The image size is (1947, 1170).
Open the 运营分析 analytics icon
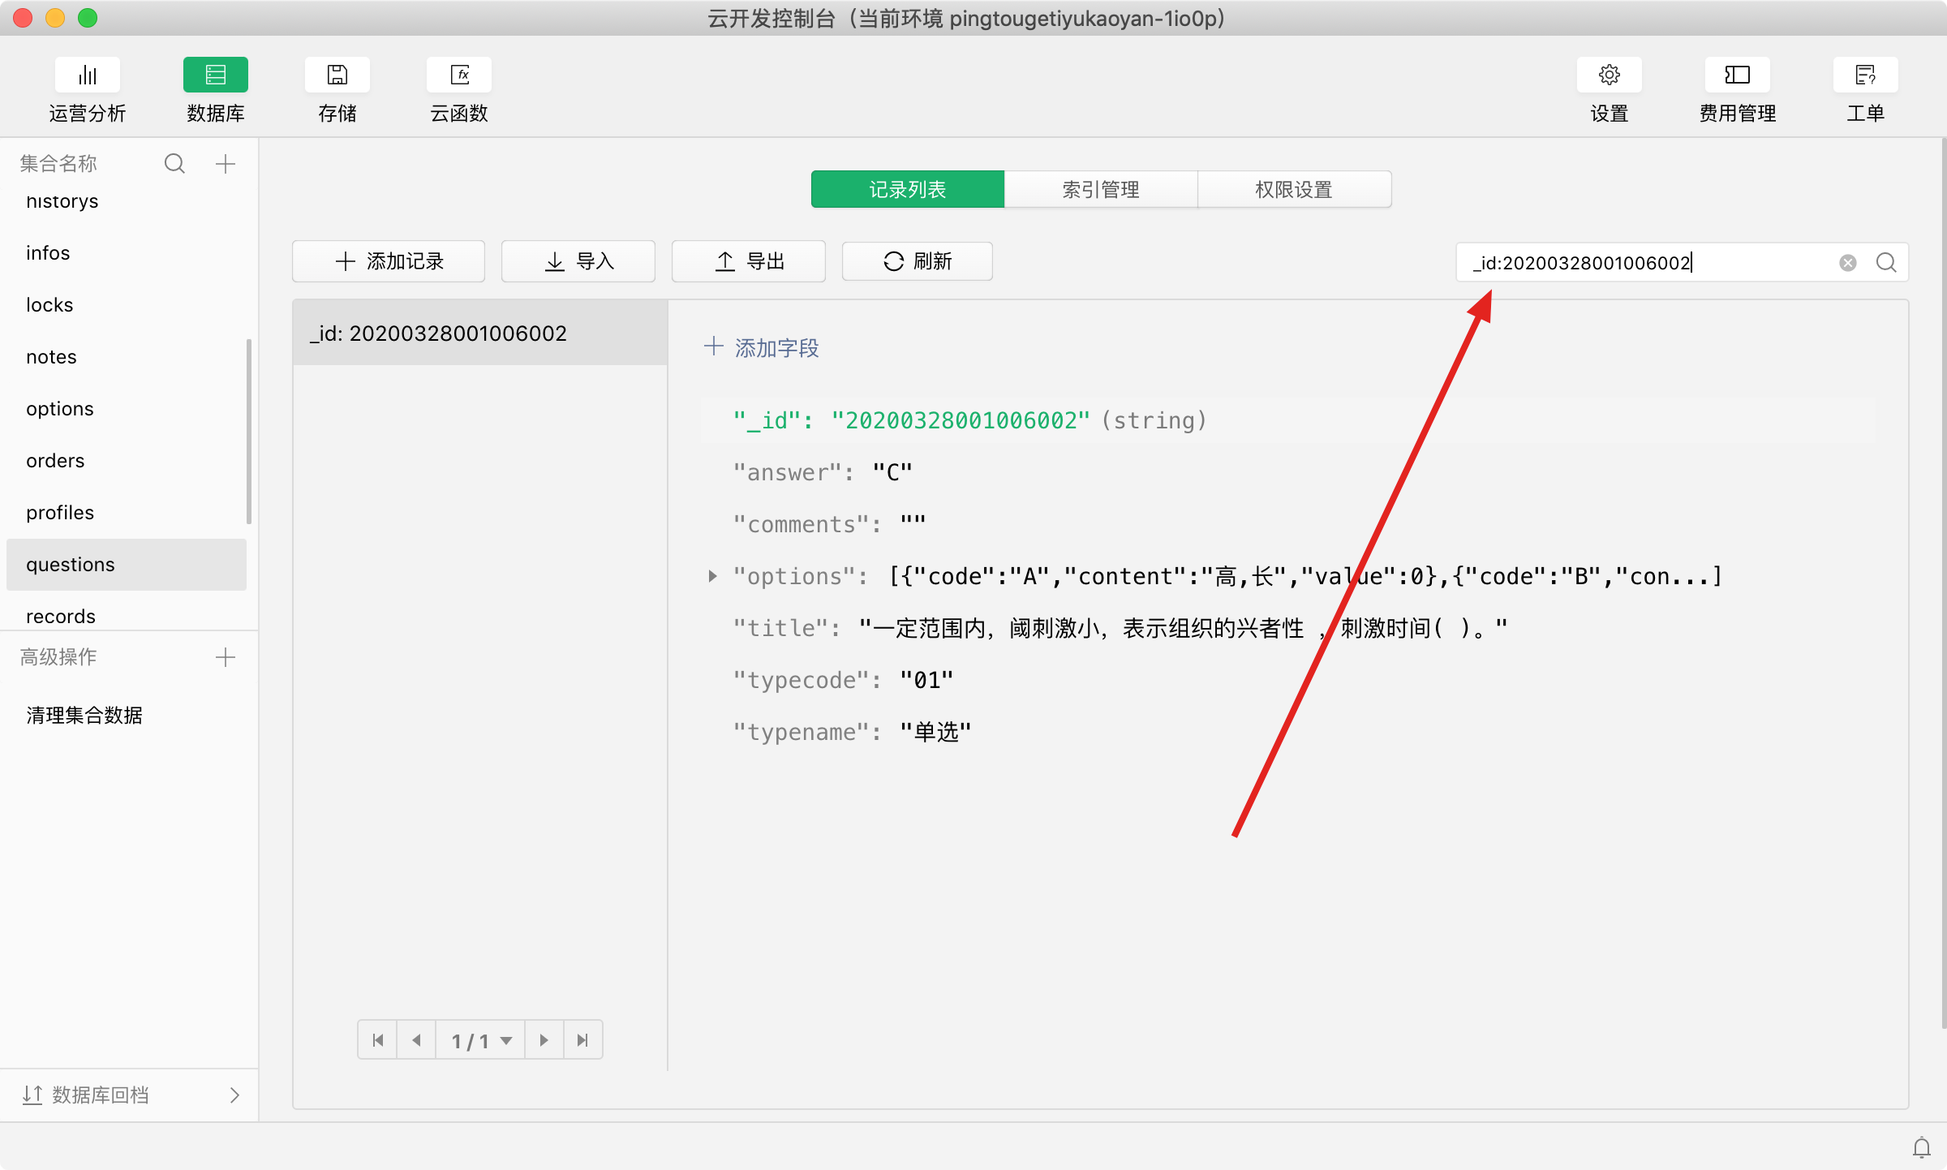[88, 75]
